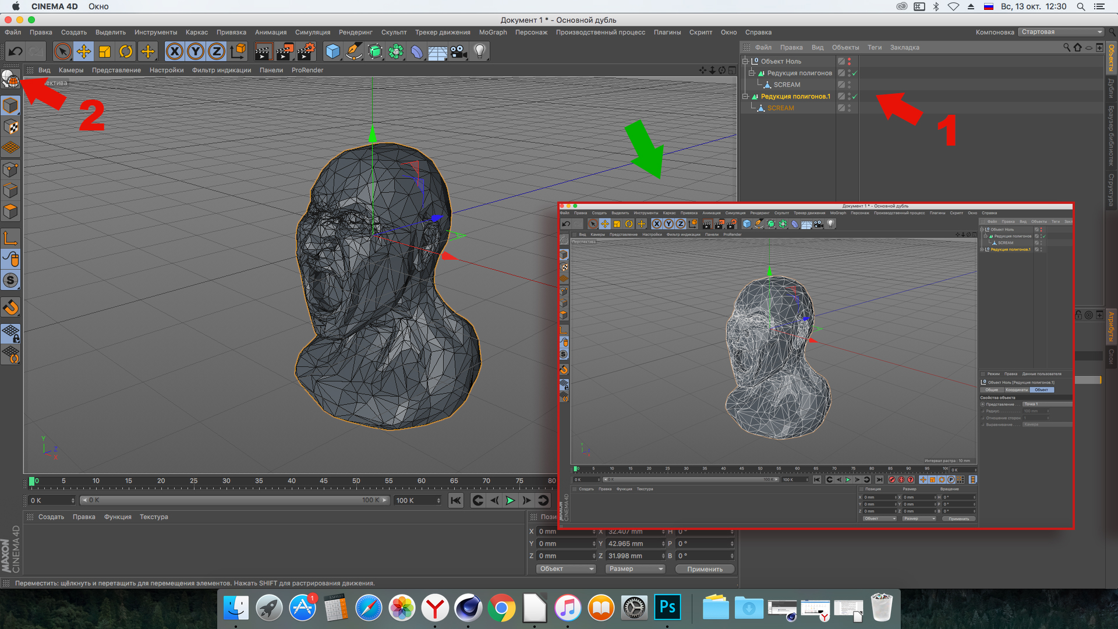Step to the next frame
The height and width of the screenshot is (629, 1118).
point(526,500)
